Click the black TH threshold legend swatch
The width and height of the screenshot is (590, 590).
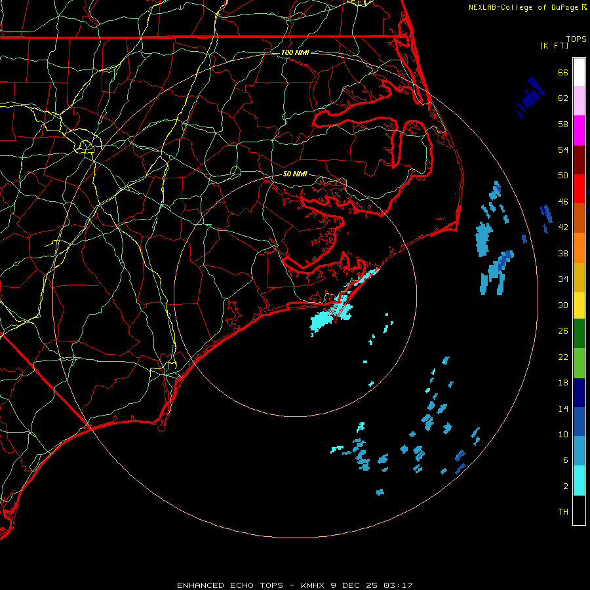click(x=579, y=510)
